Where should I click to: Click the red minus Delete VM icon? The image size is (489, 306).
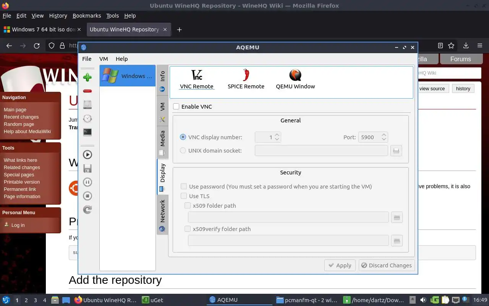point(87,91)
